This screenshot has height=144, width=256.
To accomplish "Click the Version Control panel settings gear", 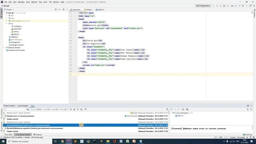I will pyautogui.click(x=248, y=106).
